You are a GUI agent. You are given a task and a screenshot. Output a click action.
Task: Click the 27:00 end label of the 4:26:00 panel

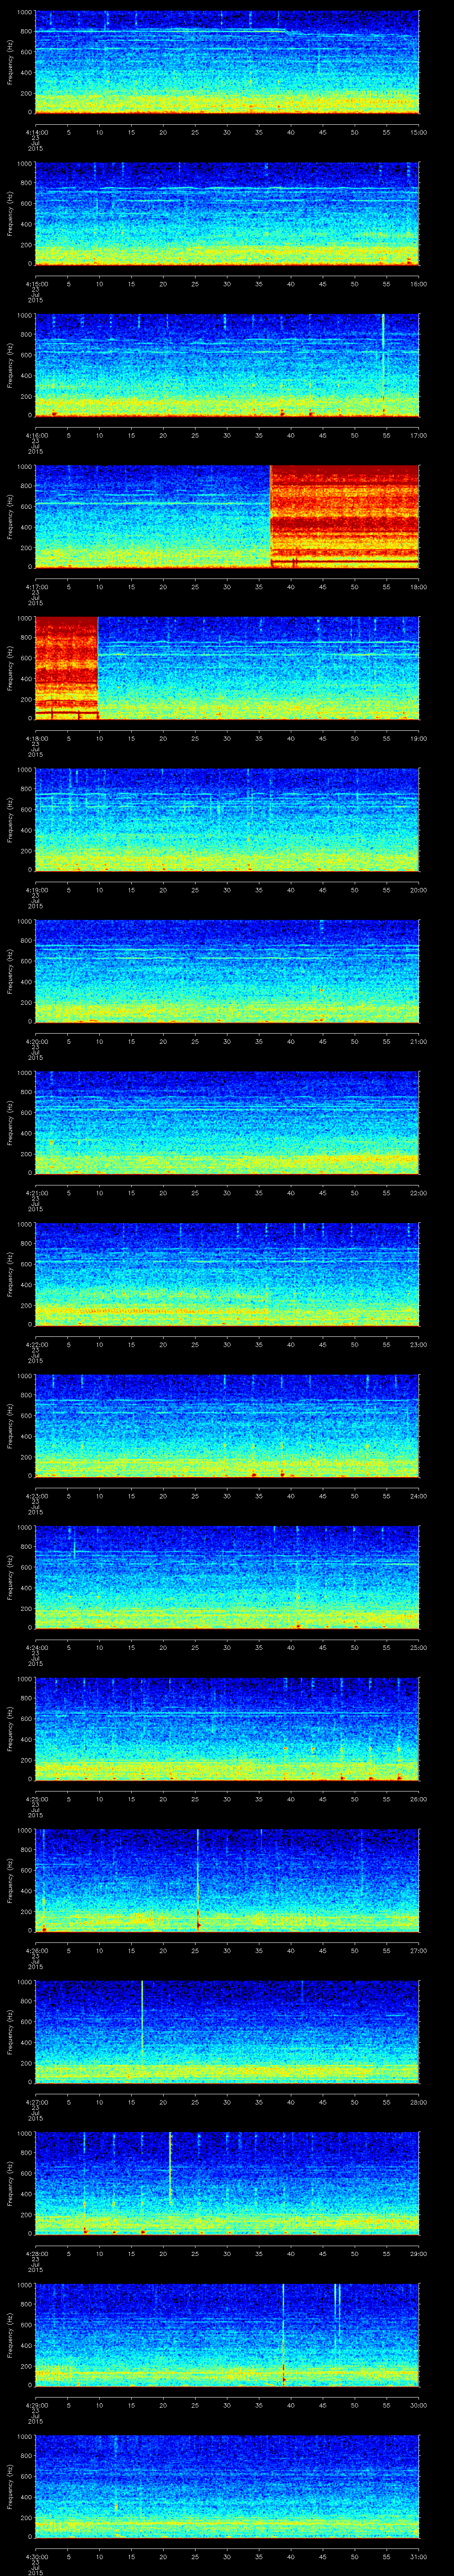point(418,1950)
